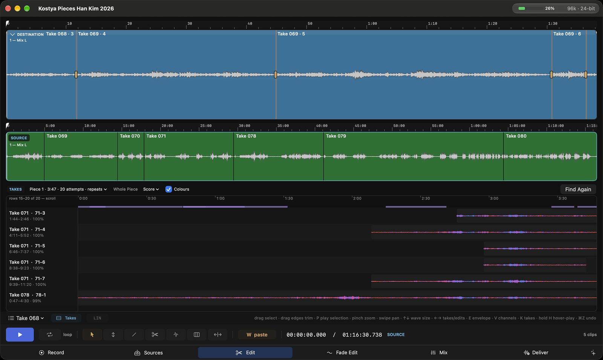This screenshot has height=360, width=603.
Task: Open the Sources tab
Action: pyautogui.click(x=148, y=352)
